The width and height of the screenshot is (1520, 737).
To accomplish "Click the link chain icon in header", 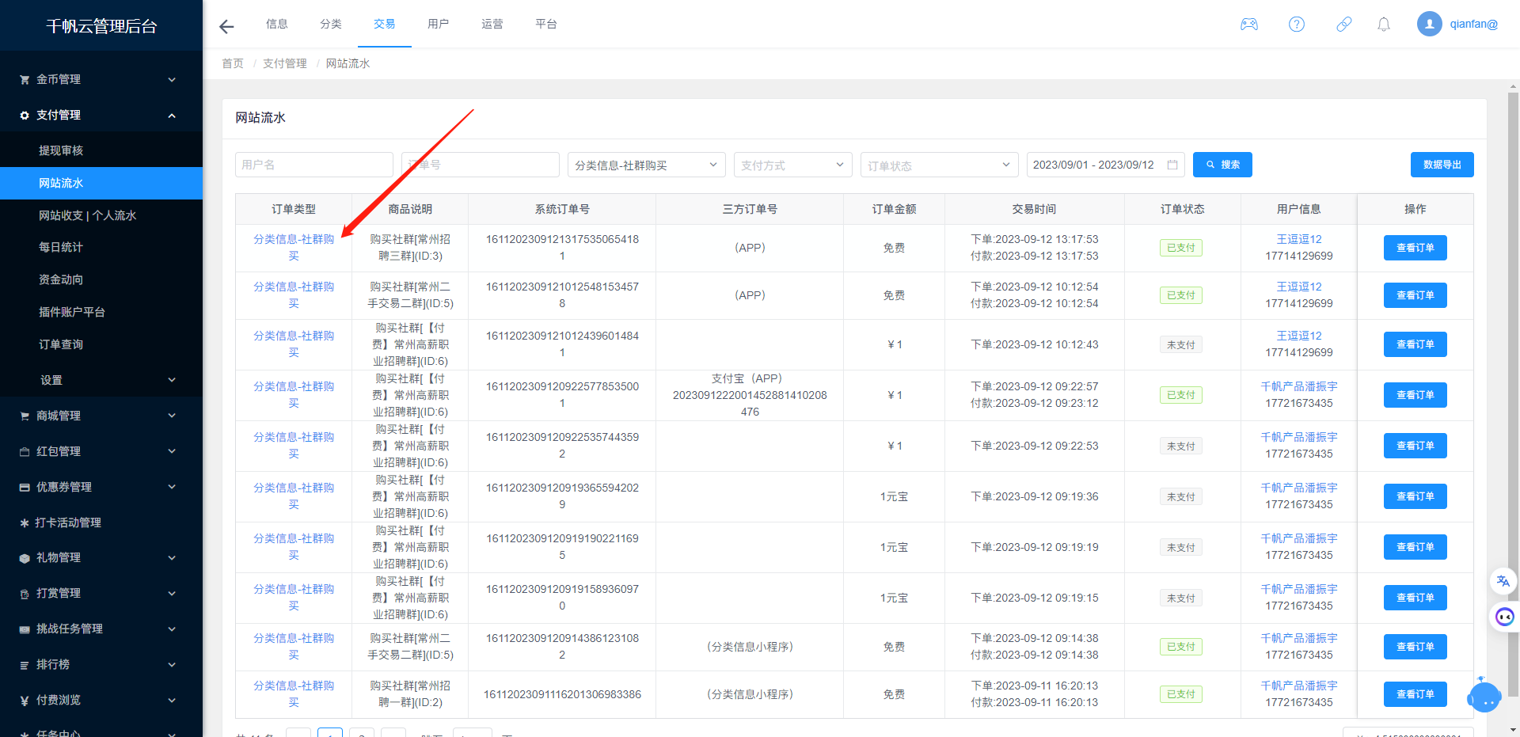I will 1344,25.
